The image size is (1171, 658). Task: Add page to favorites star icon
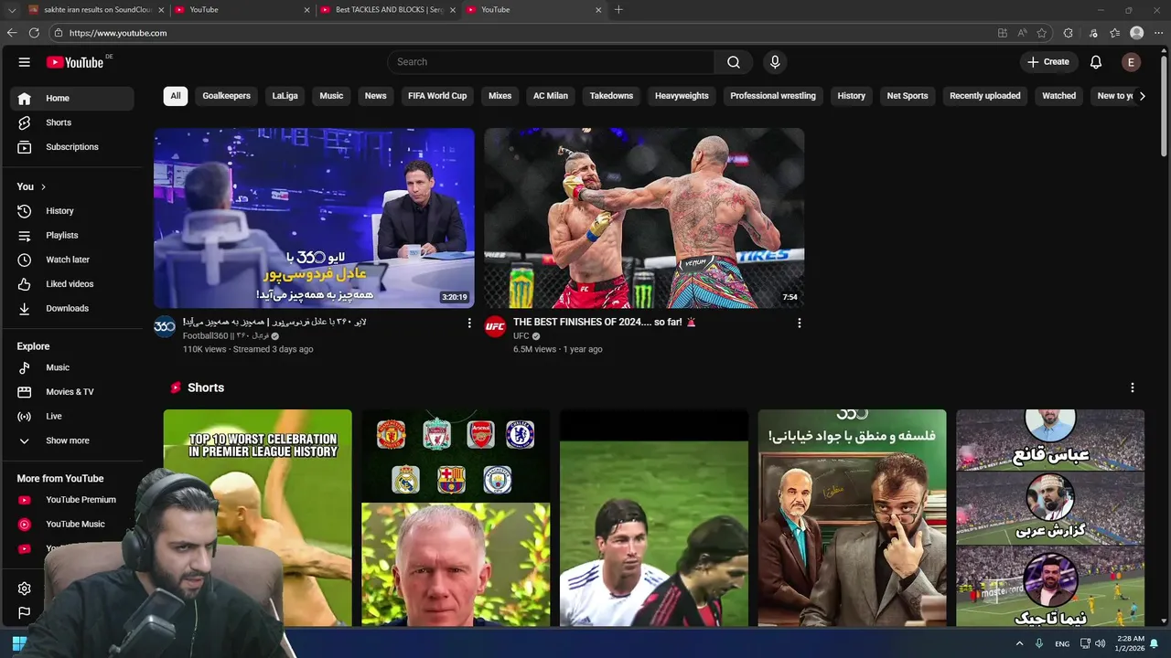(1042, 33)
